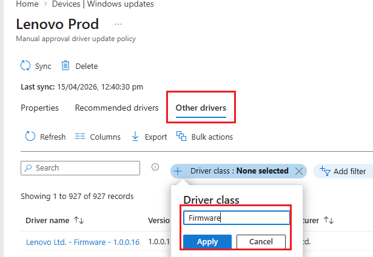Image resolution: width=373 pixels, height=257 pixels.
Task: Click the Driver class text field
Action: (236, 218)
